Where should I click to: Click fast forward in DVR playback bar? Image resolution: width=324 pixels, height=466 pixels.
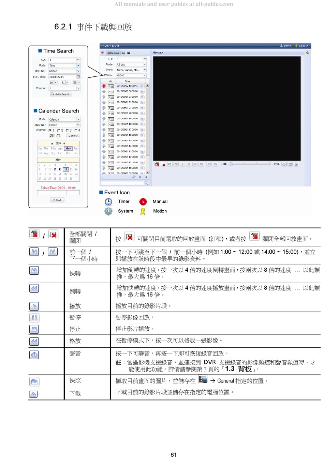pos(195,164)
